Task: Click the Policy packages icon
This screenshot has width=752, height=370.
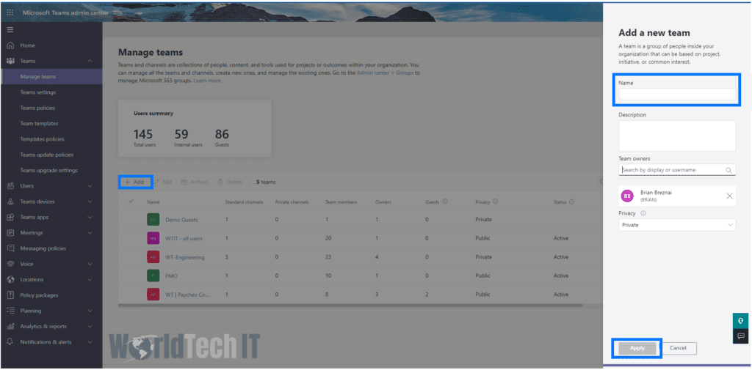Action: (10, 295)
